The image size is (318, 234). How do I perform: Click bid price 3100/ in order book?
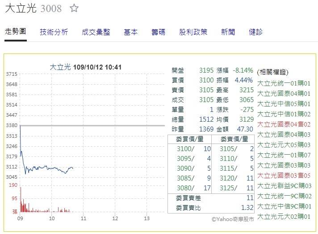pyautogui.click(x=185, y=149)
